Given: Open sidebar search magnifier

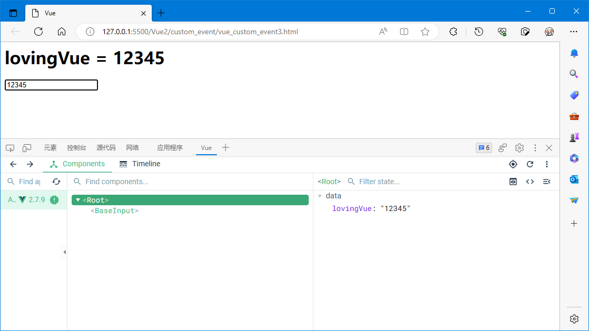Looking at the screenshot, I should [574, 74].
